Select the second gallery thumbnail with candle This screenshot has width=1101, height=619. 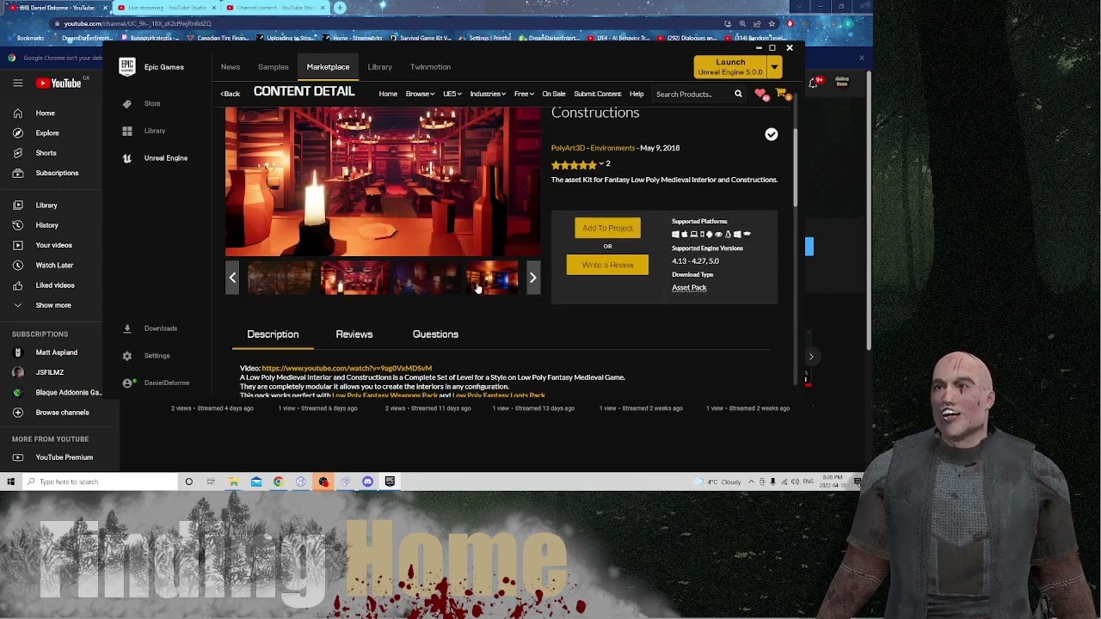354,278
